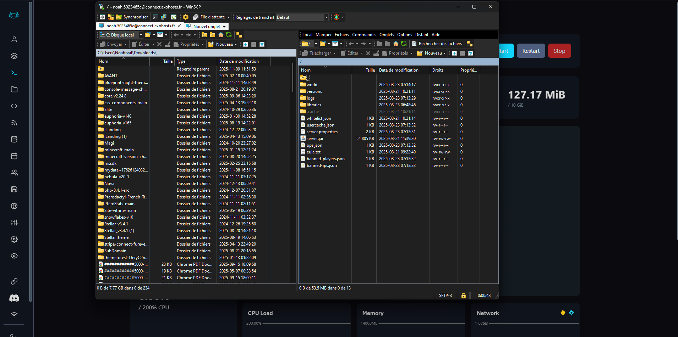Toggle the remote directory tree icon
The image size is (678, 337).
tap(469, 44)
